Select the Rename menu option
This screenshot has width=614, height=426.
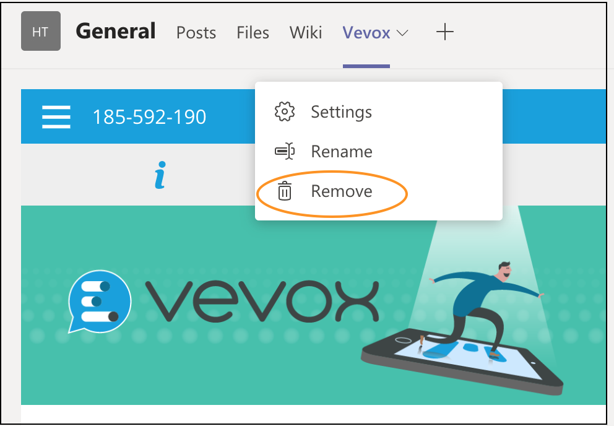(341, 152)
